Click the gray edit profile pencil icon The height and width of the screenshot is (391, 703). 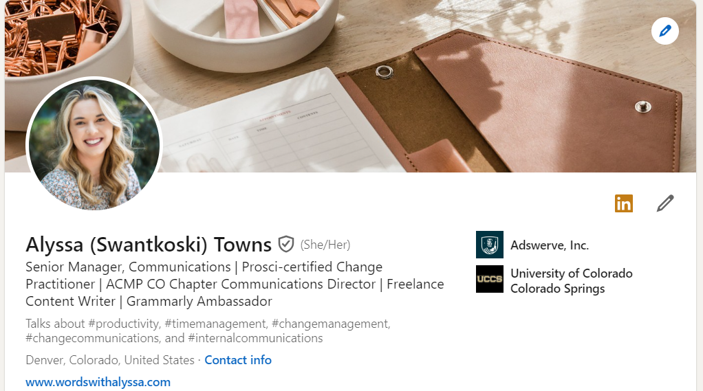(664, 203)
